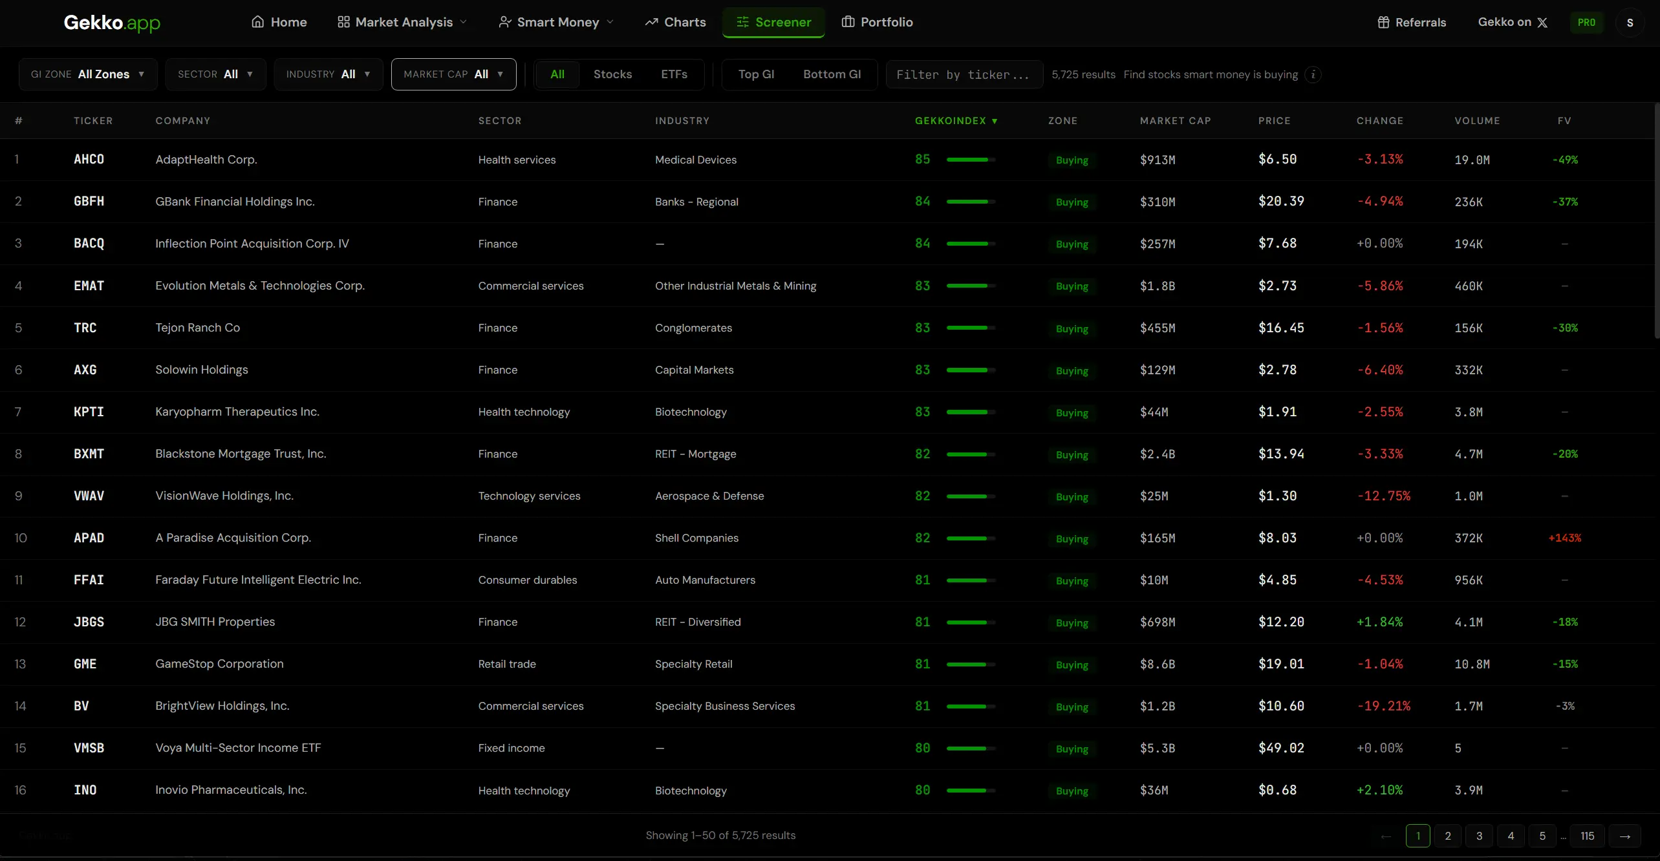Open the Industry filter dropdown
The image size is (1660, 861).
(329, 74)
